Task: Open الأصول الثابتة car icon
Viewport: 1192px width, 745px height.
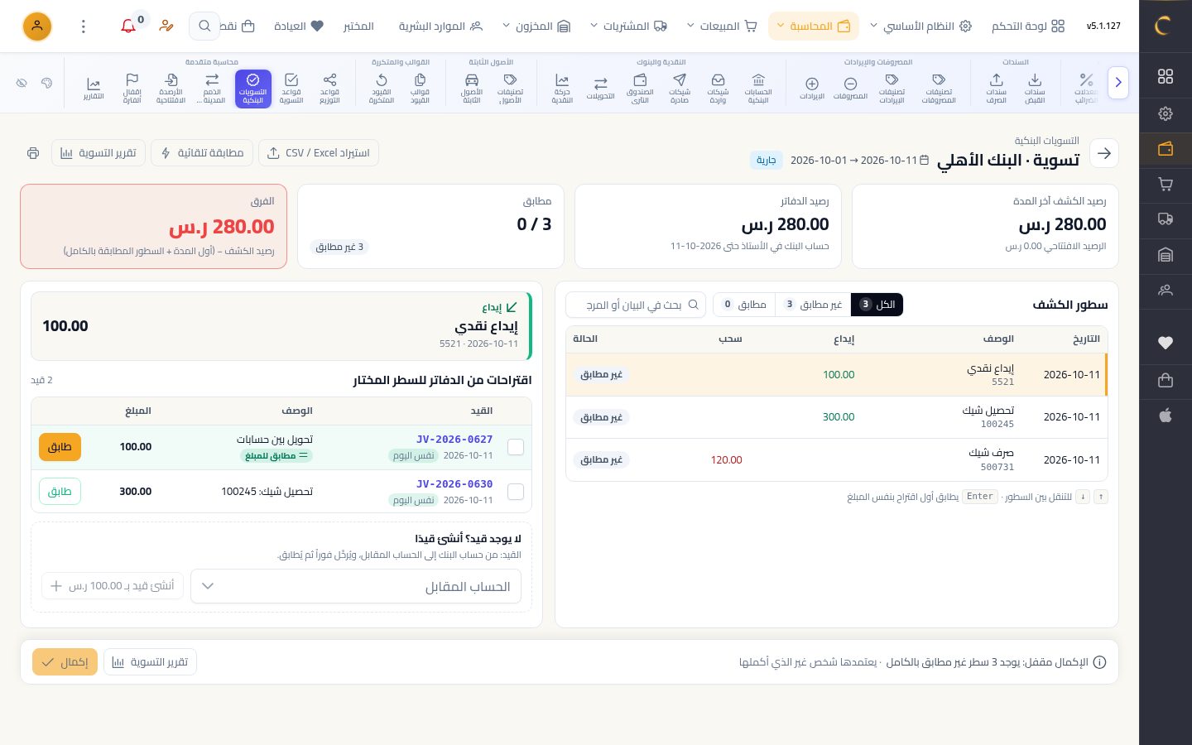Action: pos(472,89)
